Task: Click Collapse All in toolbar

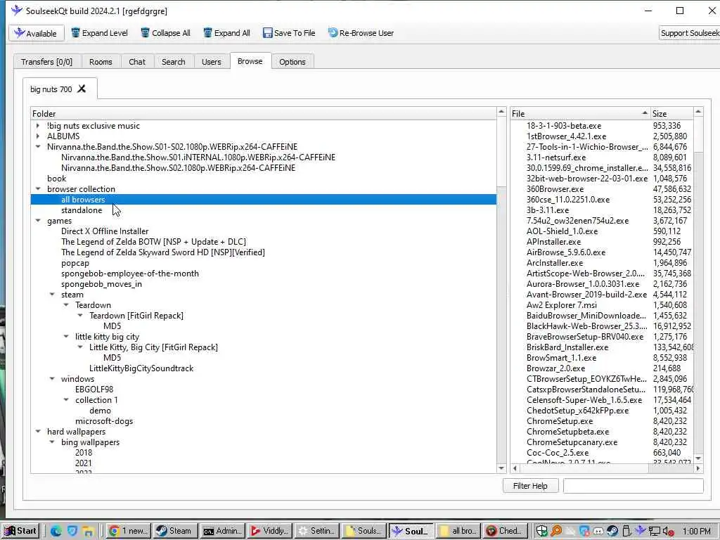Action: (165, 33)
